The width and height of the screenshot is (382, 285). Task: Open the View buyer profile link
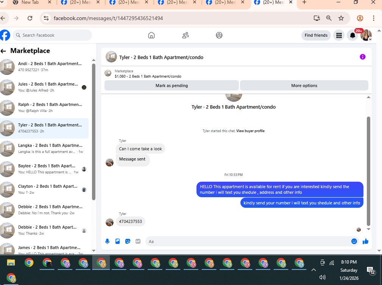click(250, 131)
